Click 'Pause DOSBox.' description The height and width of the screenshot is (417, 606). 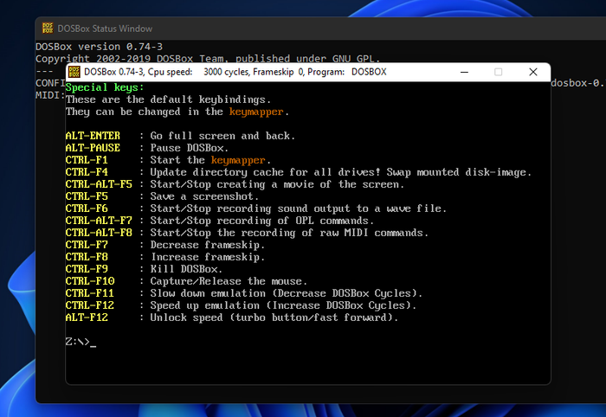pos(190,148)
